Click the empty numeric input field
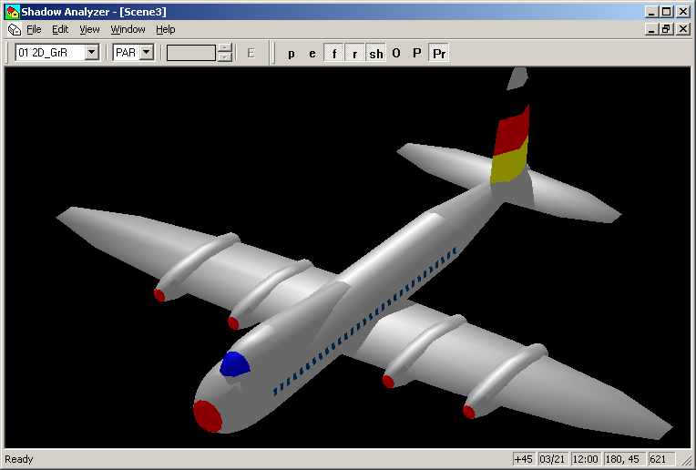 [191, 53]
